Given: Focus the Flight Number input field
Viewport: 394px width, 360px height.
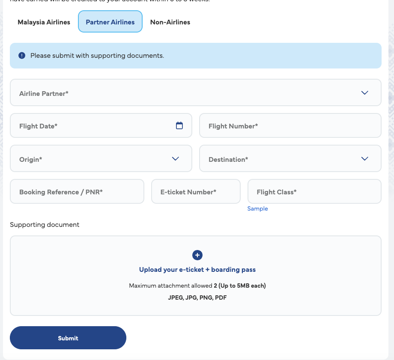Looking at the screenshot, I should pos(290,126).
